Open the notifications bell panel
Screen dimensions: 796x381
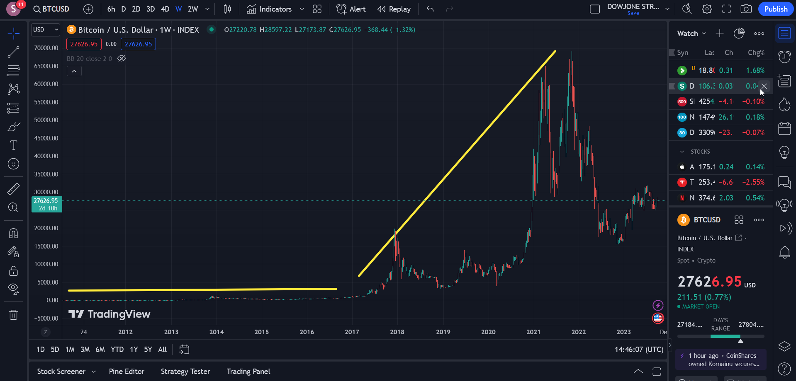tap(784, 252)
